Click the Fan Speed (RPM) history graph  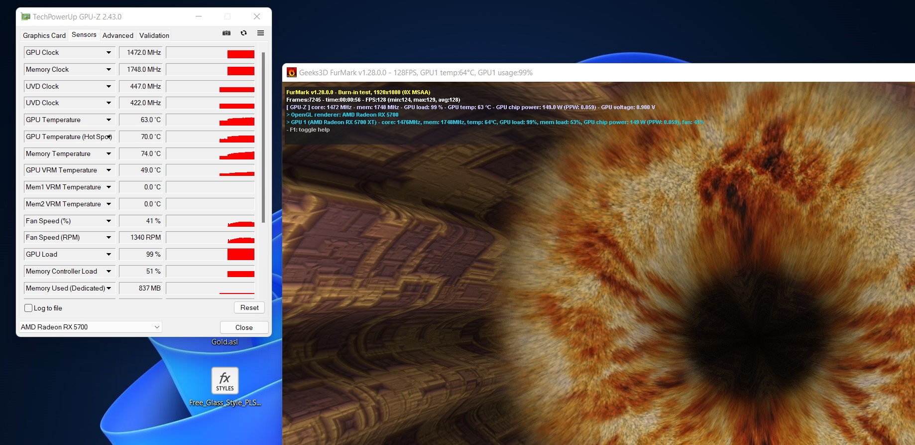tap(210, 238)
